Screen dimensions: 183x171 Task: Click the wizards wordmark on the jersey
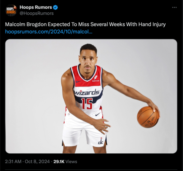point(87,92)
